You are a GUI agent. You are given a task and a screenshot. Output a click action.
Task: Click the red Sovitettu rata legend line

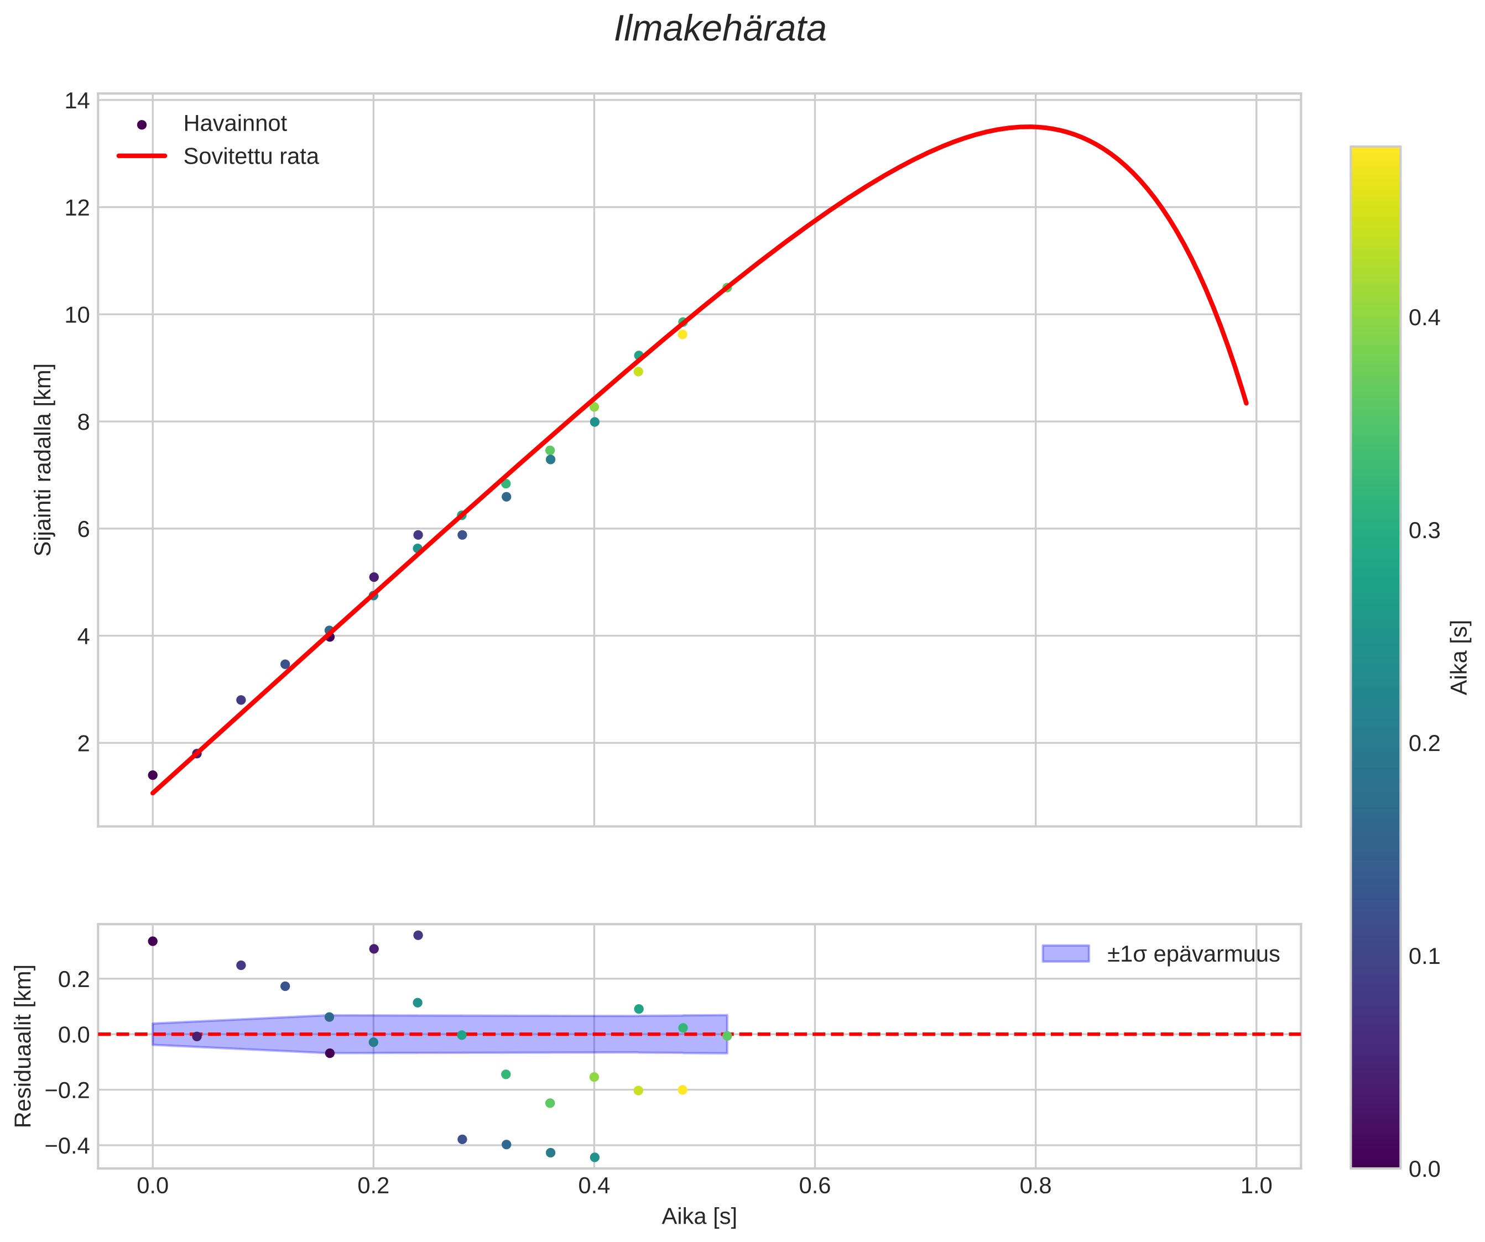(x=142, y=156)
